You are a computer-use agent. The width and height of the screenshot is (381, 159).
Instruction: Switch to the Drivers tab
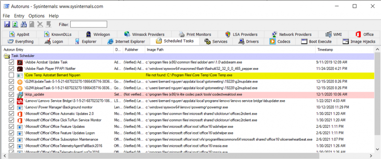[x=249, y=42]
